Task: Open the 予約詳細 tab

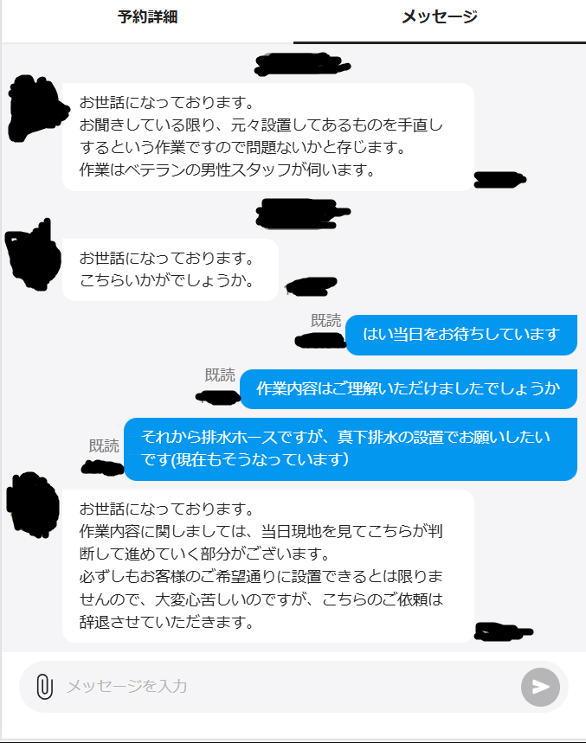Action: pos(147,17)
